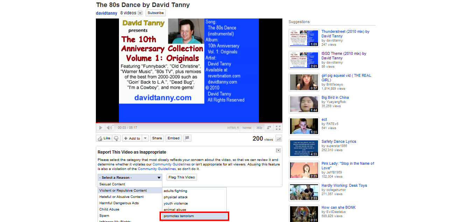Click the flag icon under the video
The height and width of the screenshot is (222, 472).
(x=187, y=138)
